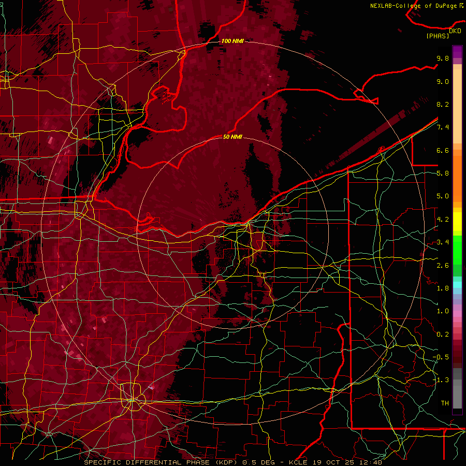This screenshot has width=466, height=466.
Task: Click the 3.4 scale value
Action: (443, 242)
